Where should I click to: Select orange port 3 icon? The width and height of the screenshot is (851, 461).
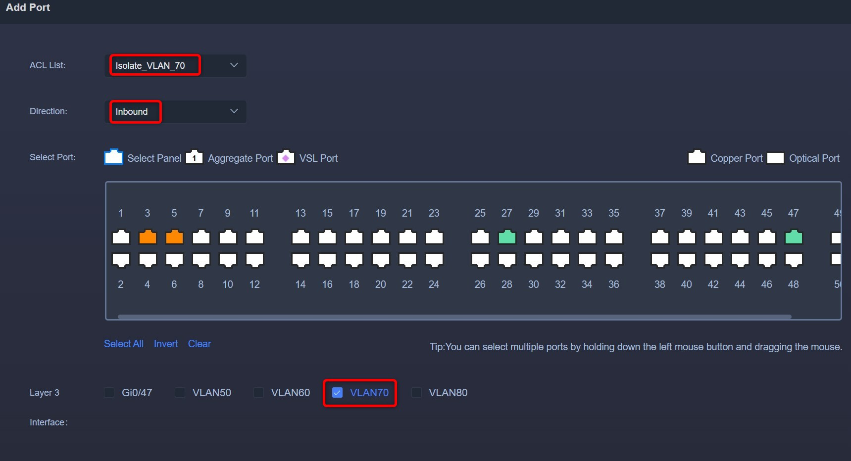(x=148, y=237)
